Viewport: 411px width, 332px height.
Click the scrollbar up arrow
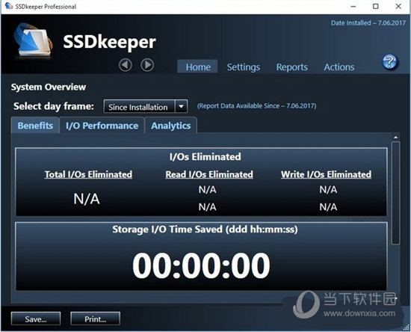[x=395, y=137]
